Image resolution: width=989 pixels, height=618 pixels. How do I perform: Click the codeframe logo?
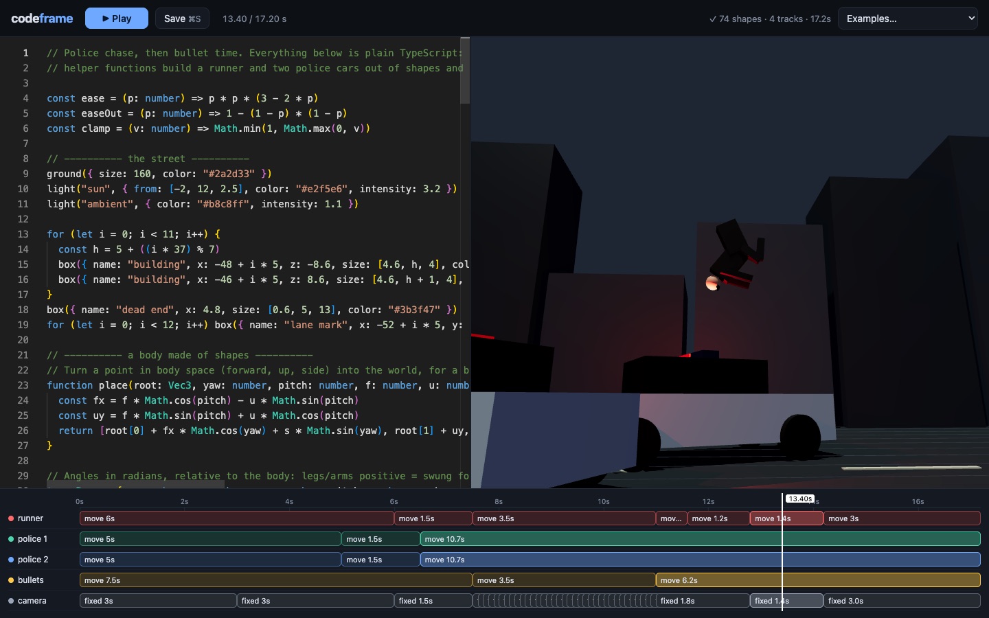click(x=42, y=19)
